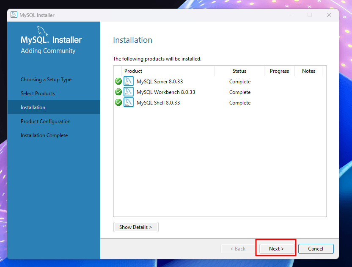Click the MySQL Server 8.0.33 product icon
Image resolution: width=352 pixels, height=267 pixels.
(129, 81)
